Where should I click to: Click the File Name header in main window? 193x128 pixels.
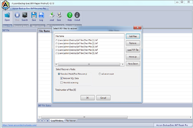tap(45, 31)
